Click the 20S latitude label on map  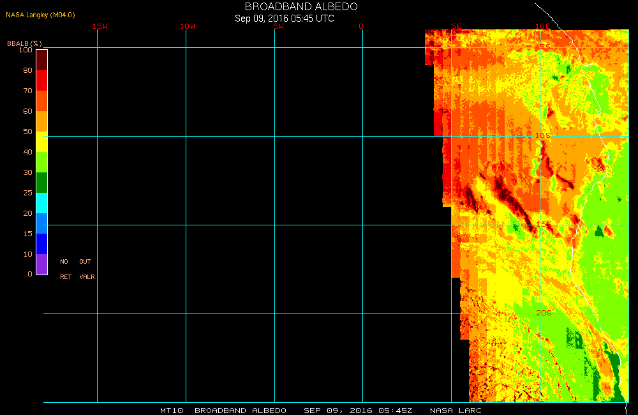[543, 313]
